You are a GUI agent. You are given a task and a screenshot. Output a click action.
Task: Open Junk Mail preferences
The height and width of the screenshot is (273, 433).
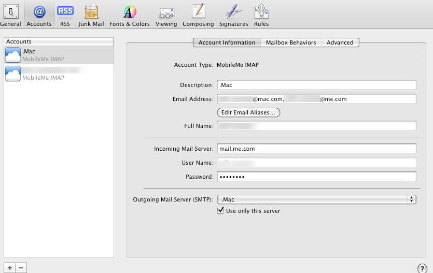pyautogui.click(x=91, y=15)
